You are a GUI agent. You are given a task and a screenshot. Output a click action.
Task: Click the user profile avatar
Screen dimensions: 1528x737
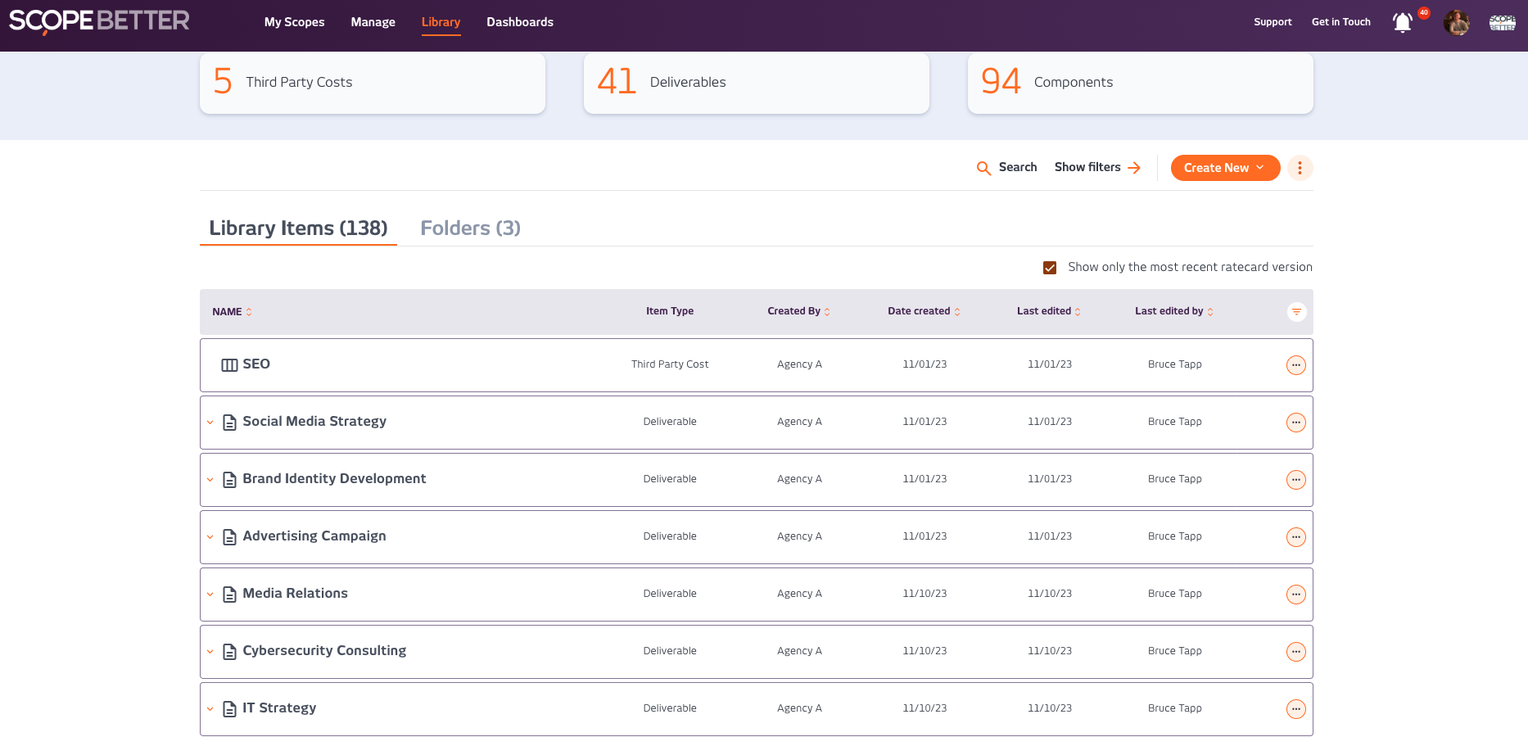(x=1456, y=23)
